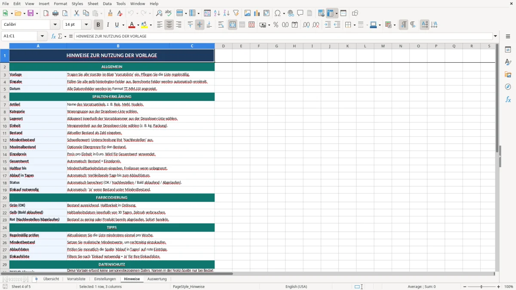Toggle Center Vertically alignment
Image resolution: width=516 pixels, height=290 pixels.
coord(200,25)
